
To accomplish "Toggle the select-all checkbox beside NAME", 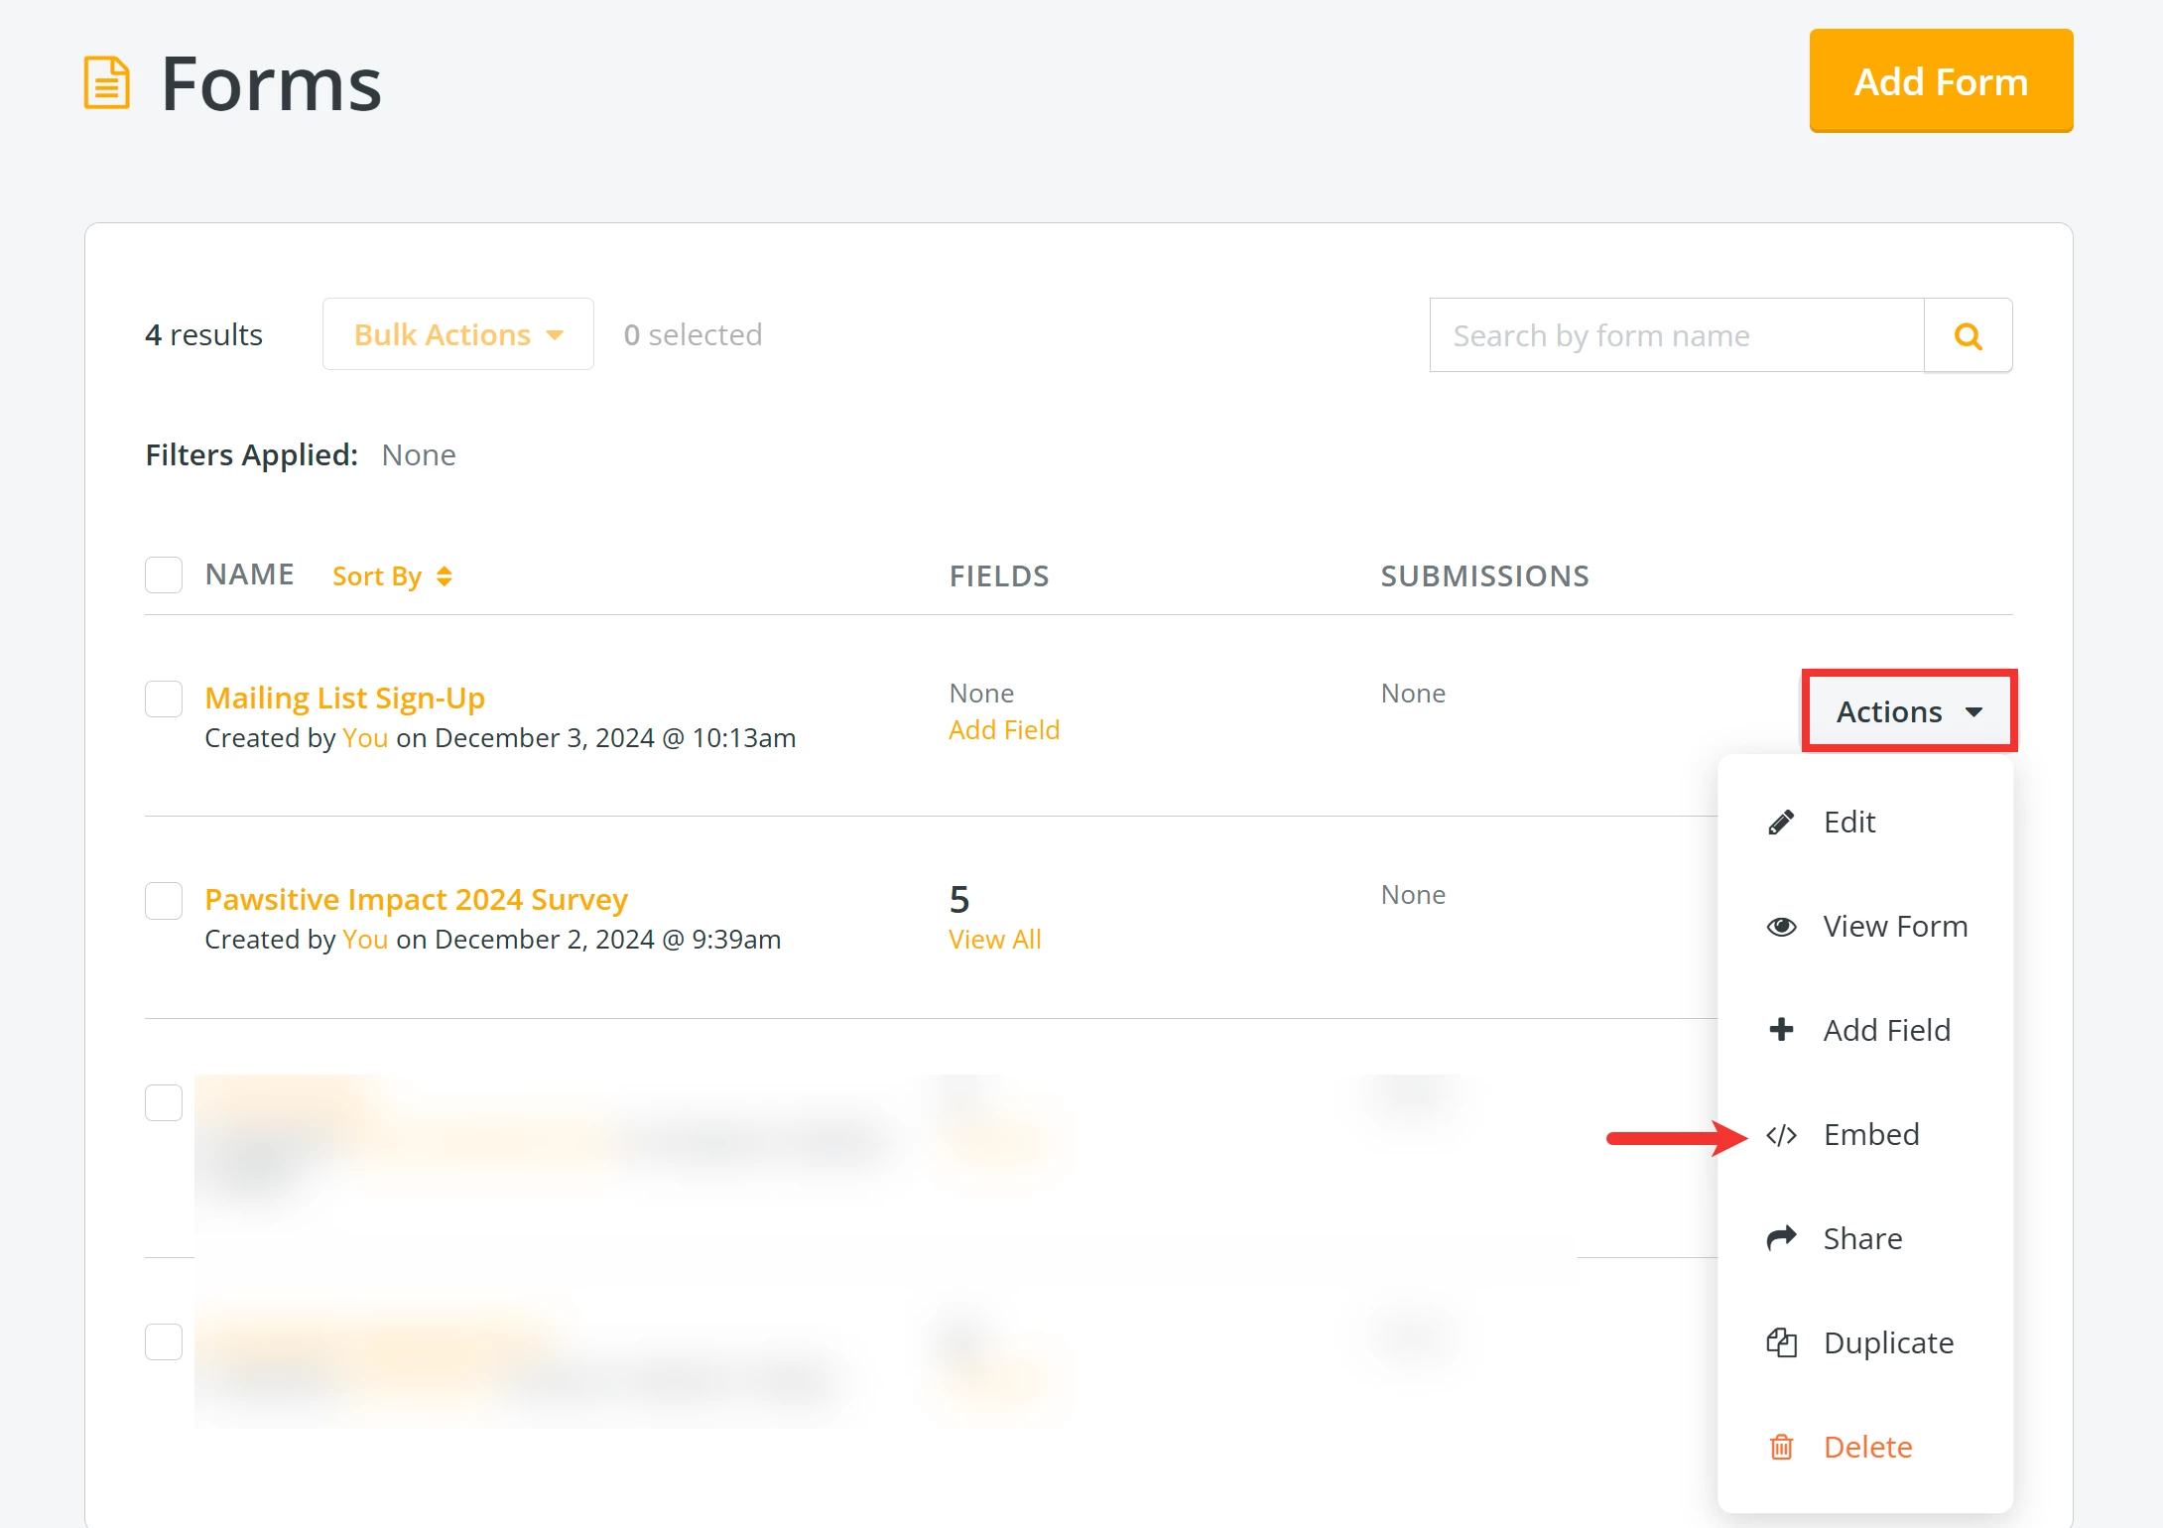I will [164, 574].
